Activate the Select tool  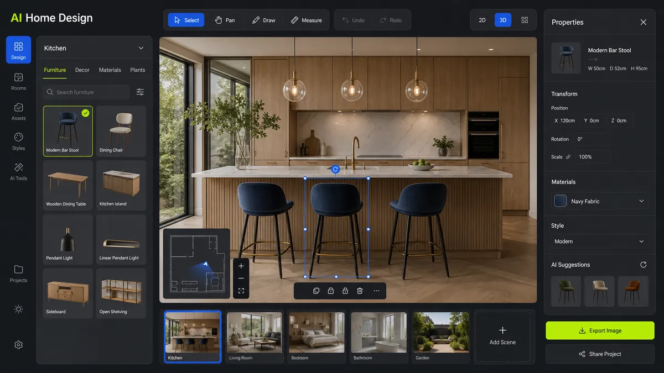click(186, 20)
